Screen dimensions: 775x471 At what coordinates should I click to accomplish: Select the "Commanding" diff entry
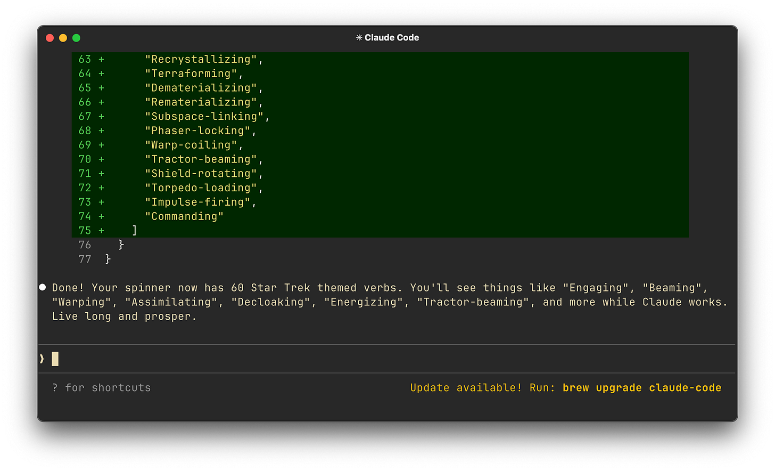coord(185,216)
